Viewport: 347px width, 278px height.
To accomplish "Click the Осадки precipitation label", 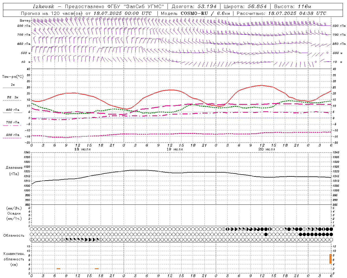I will 14,213.
